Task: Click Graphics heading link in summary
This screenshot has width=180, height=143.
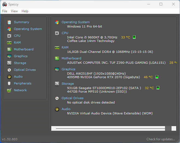Action: pos(68,69)
